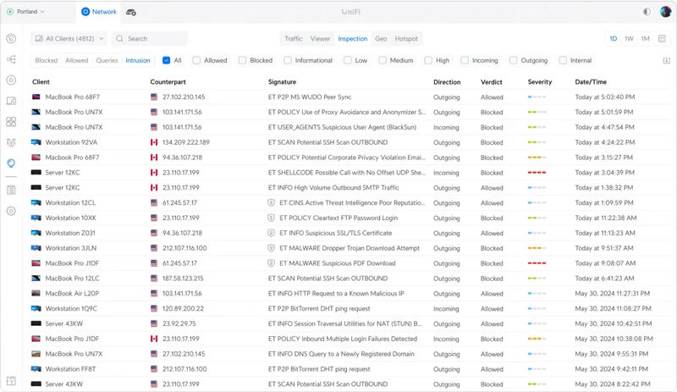Image resolution: width=677 pixels, height=392 pixels.
Task: Open the All Clients (4812) dropdown
Action: click(x=69, y=38)
